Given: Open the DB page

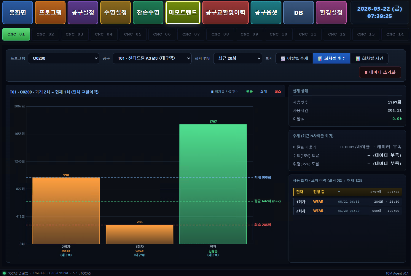Looking at the screenshot, I should click(x=299, y=12).
